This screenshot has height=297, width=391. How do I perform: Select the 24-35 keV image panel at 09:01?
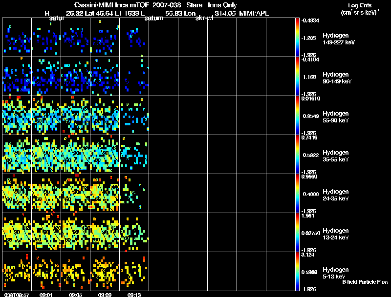click(46, 194)
